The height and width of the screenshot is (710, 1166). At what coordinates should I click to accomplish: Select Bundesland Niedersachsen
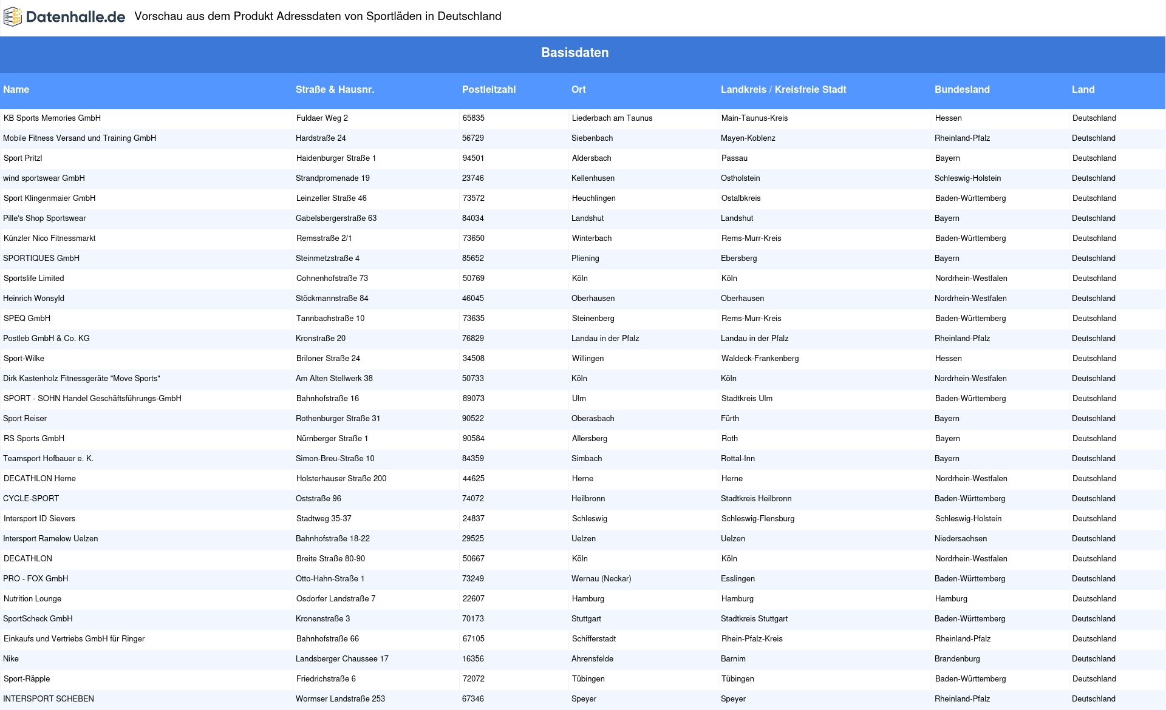click(x=961, y=539)
